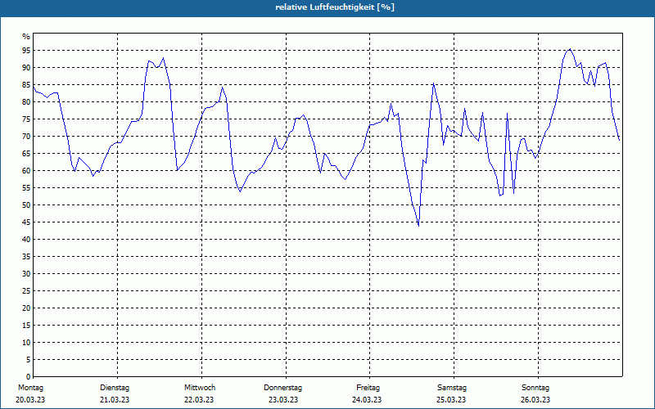655x409 pixels.
Task: Click the 'Donnerstag' day label
Action: coord(282,388)
